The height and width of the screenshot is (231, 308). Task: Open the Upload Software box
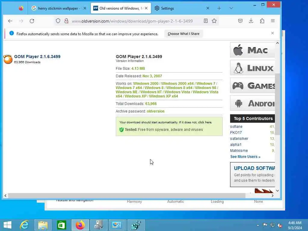pos(252,175)
